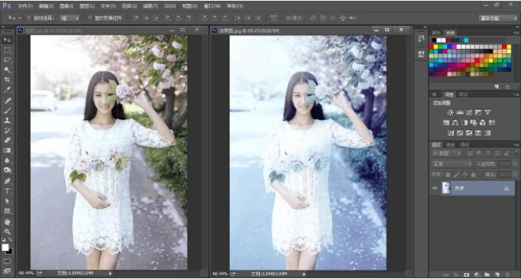Select the Eraser tool
Viewport: 521px width, 279px height.
(7, 140)
